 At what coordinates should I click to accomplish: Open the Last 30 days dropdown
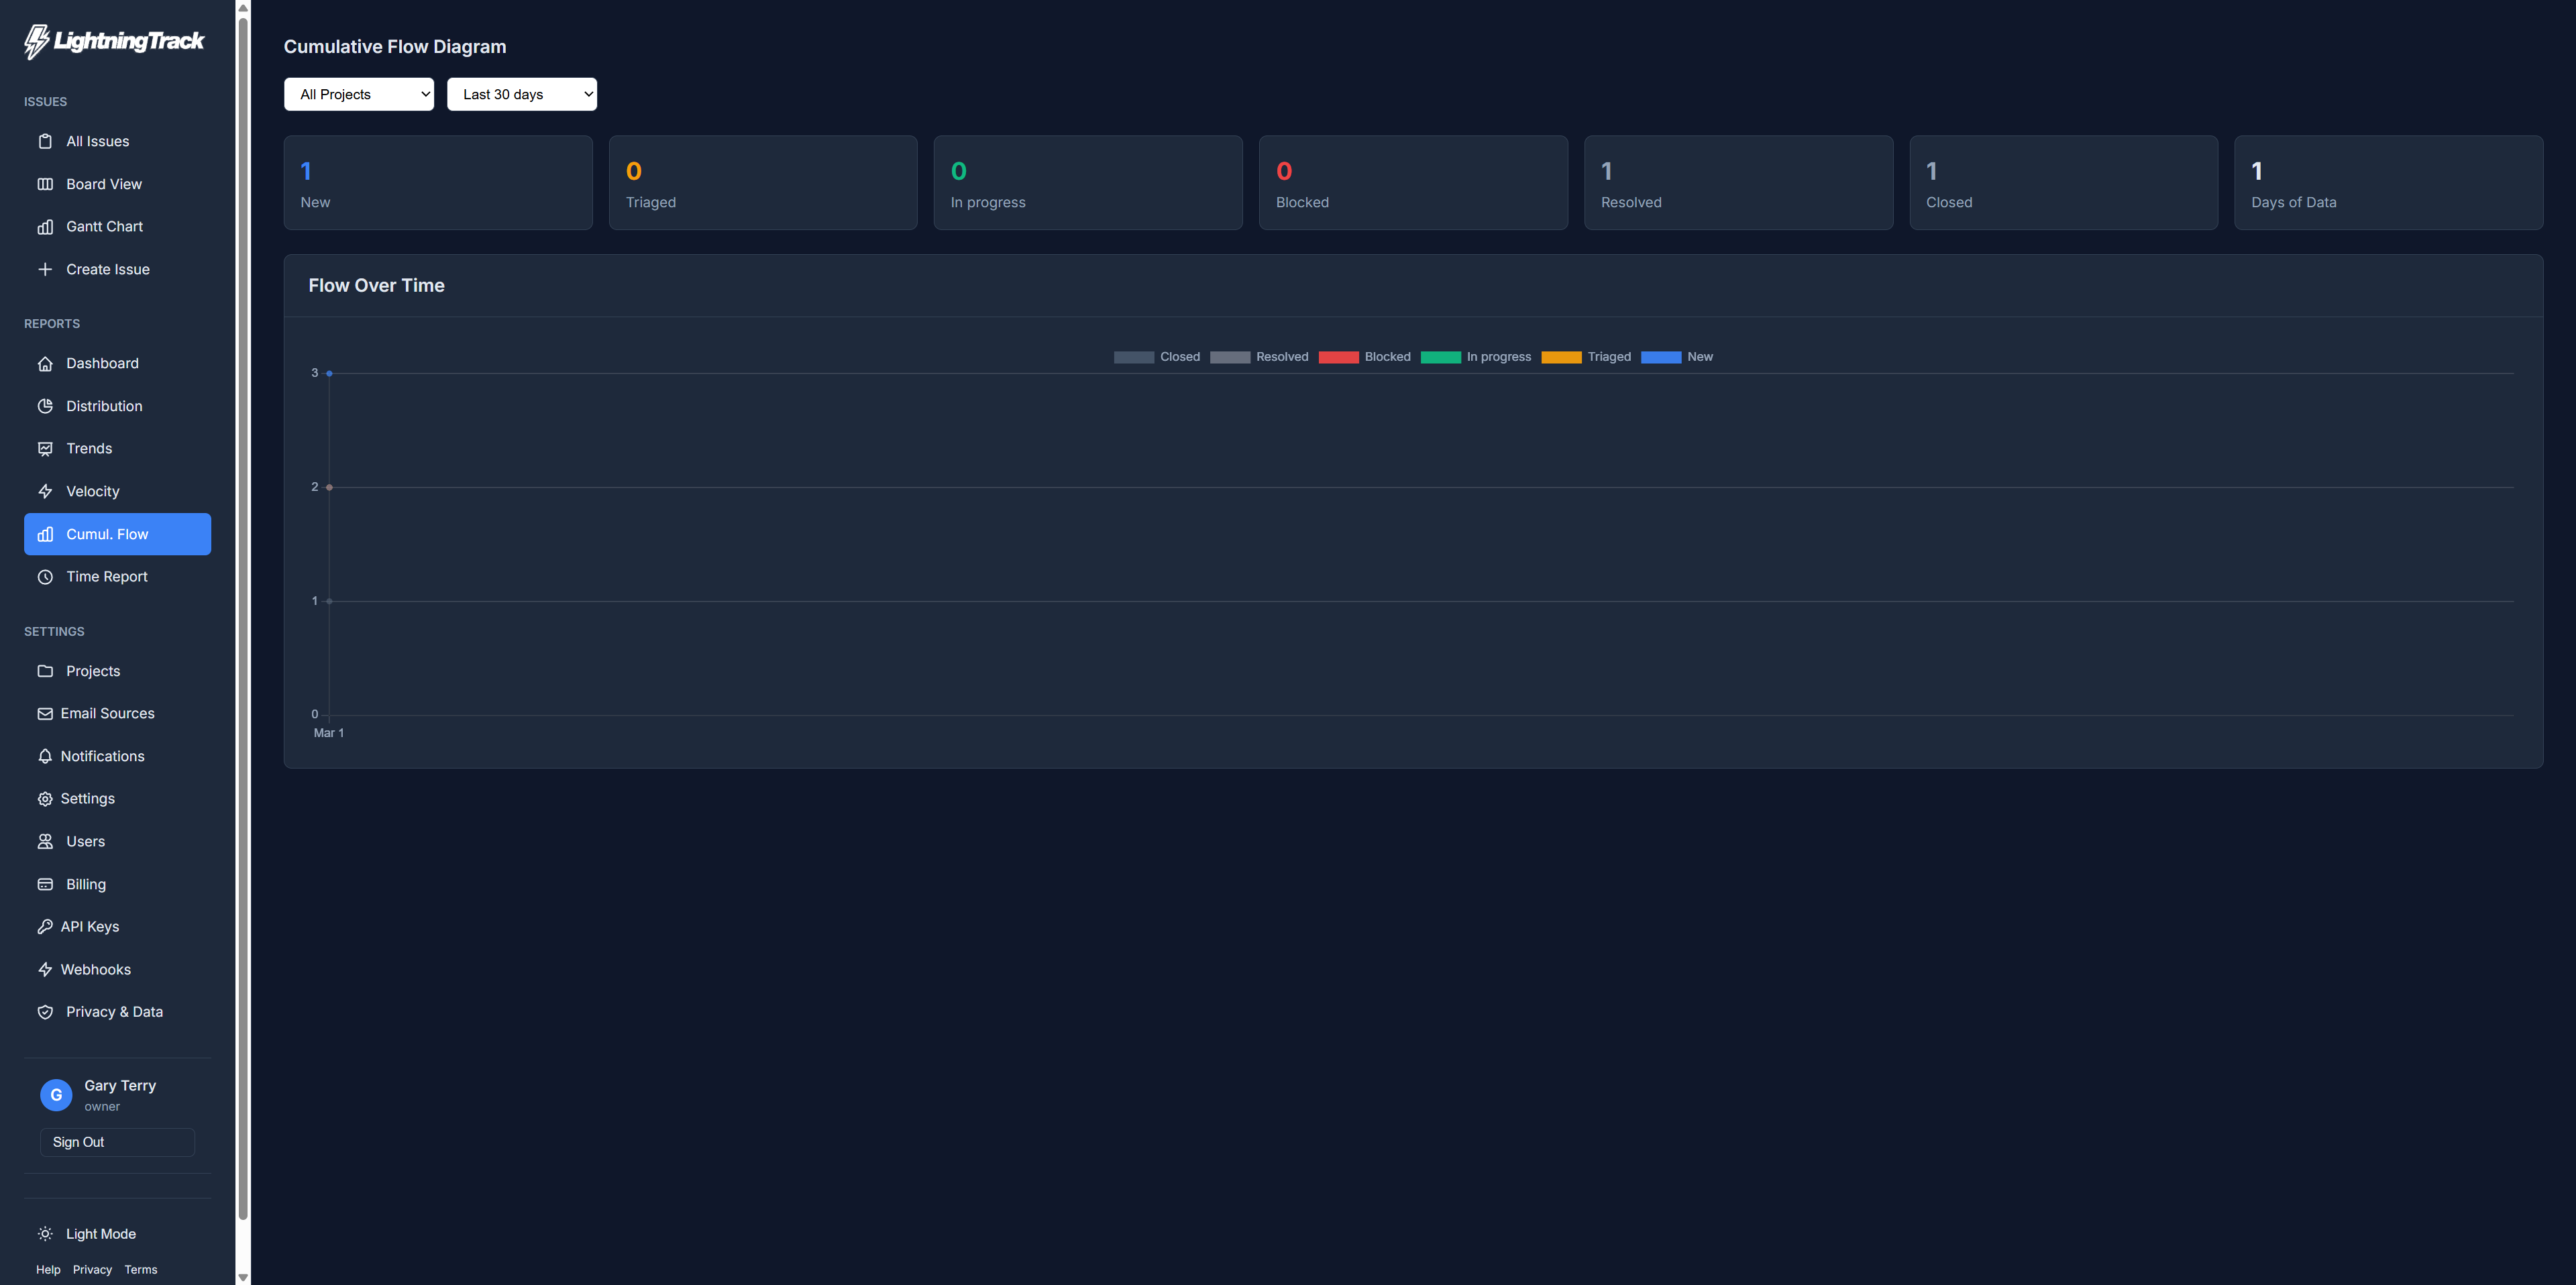[521, 94]
